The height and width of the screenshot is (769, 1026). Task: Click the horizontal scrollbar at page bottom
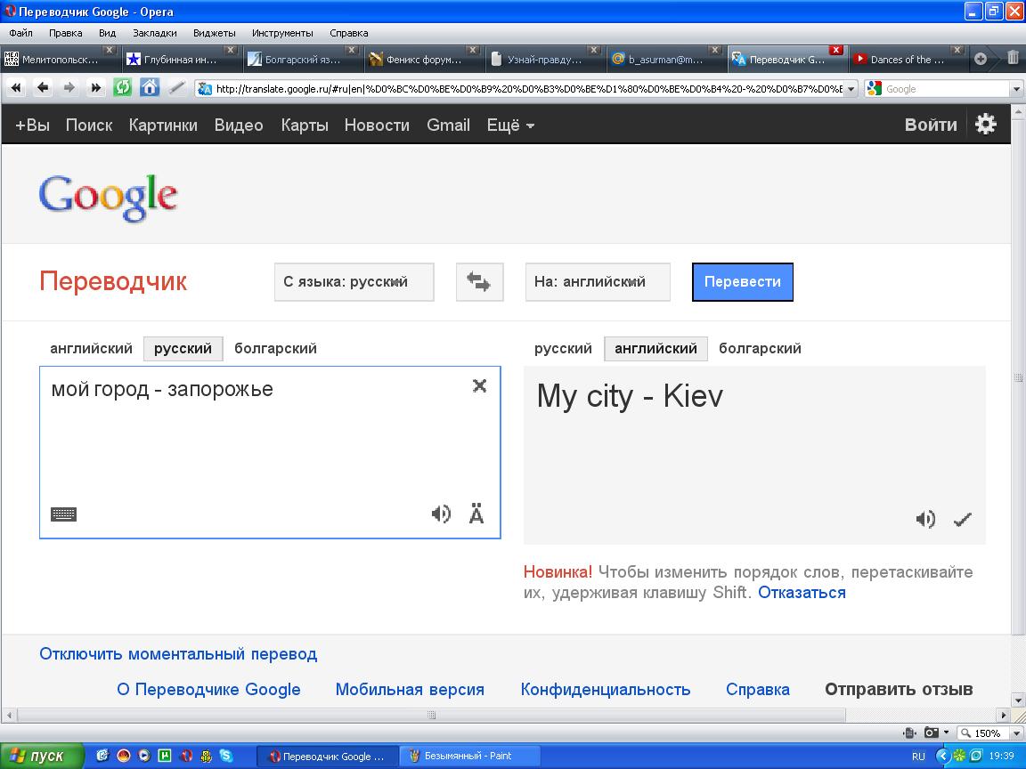pos(432,715)
